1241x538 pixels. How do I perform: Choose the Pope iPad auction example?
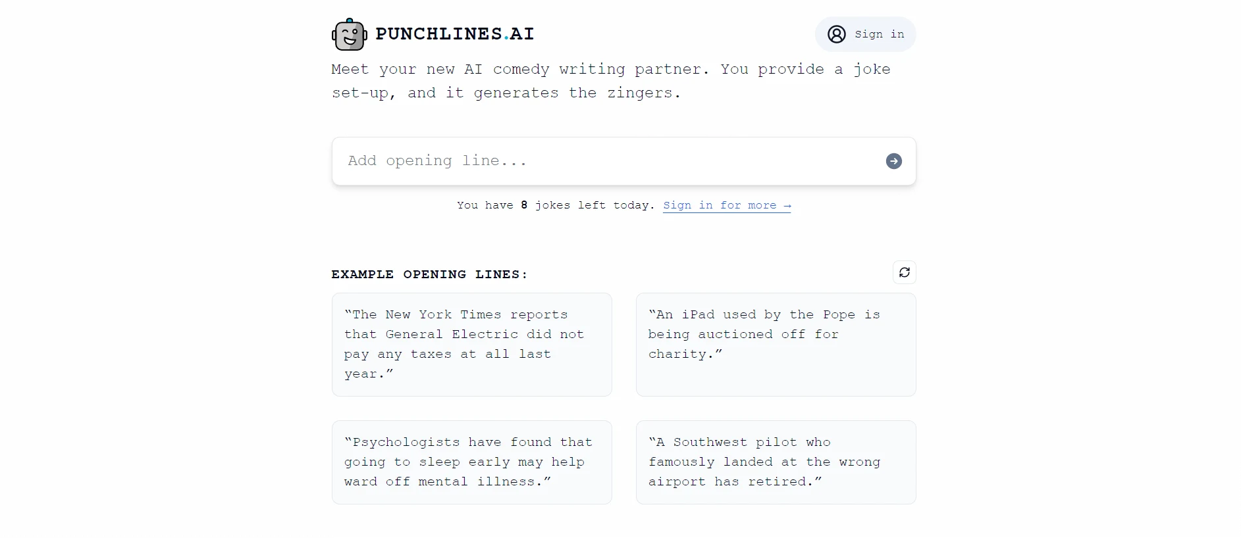(776, 345)
